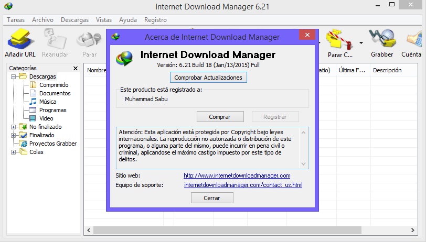Click the Cerrar button
This screenshot has width=426, height=242.
point(212,198)
